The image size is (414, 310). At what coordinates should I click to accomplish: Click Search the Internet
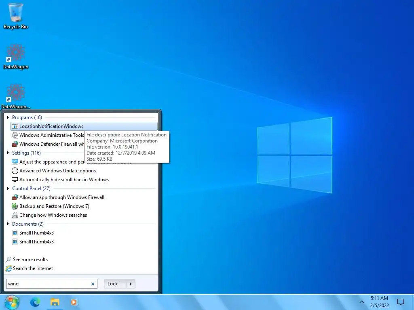pos(33,268)
